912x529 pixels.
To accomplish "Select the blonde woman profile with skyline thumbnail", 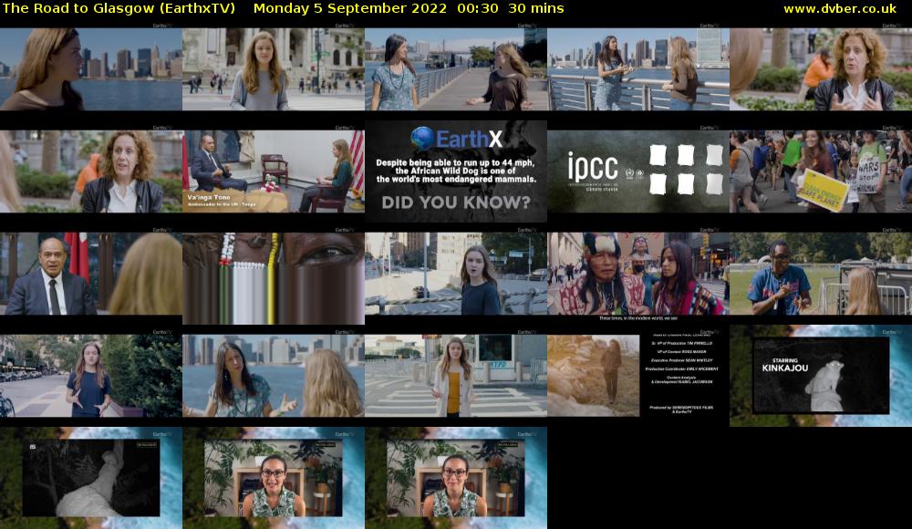I will click(91, 69).
